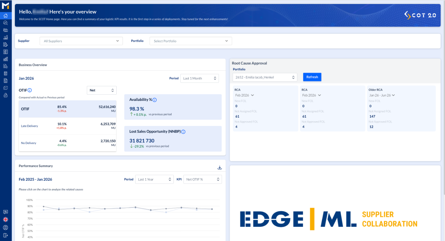The width and height of the screenshot is (445, 241).
Task: Click the Business Overview heading
Action: coord(33,65)
